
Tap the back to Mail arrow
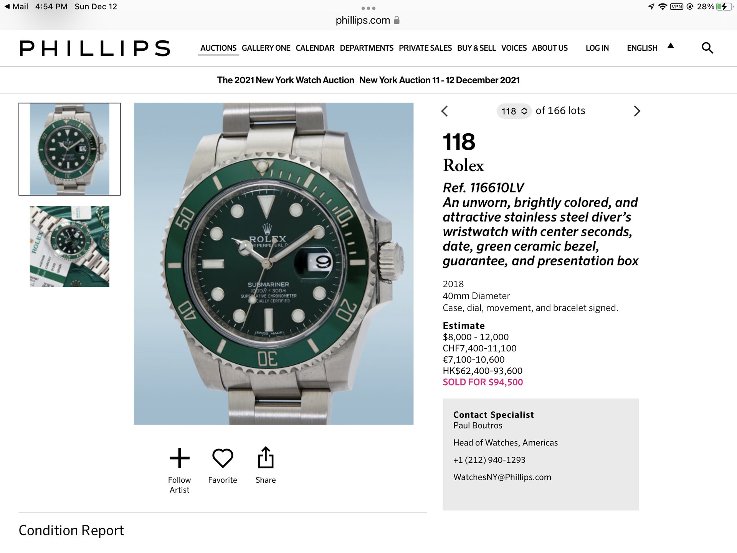(x=7, y=7)
